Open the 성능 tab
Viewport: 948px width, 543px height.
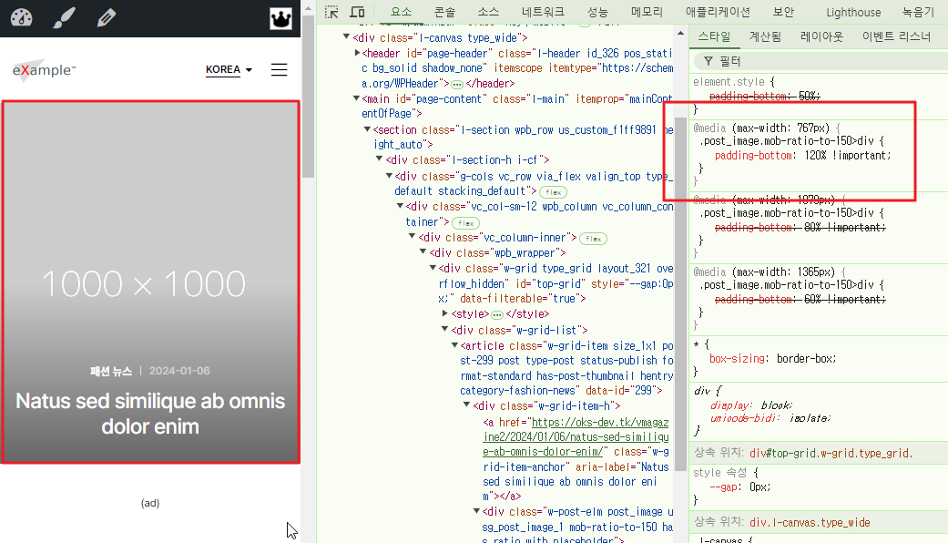[597, 12]
